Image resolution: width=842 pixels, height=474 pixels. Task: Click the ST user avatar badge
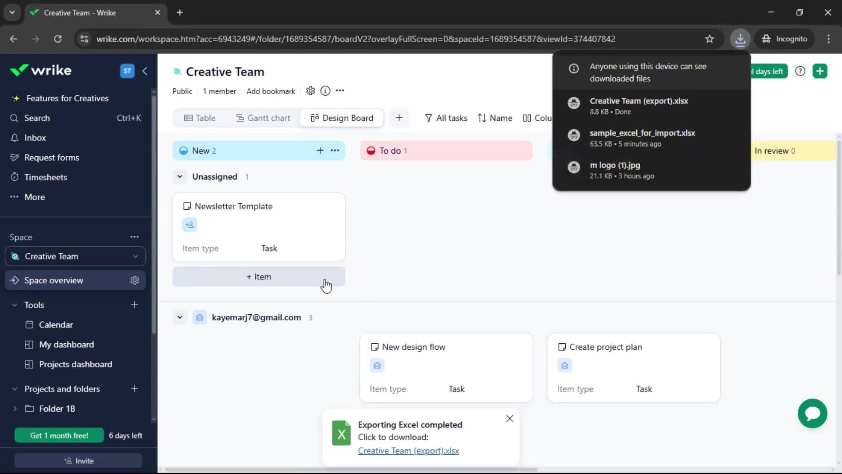pos(127,71)
